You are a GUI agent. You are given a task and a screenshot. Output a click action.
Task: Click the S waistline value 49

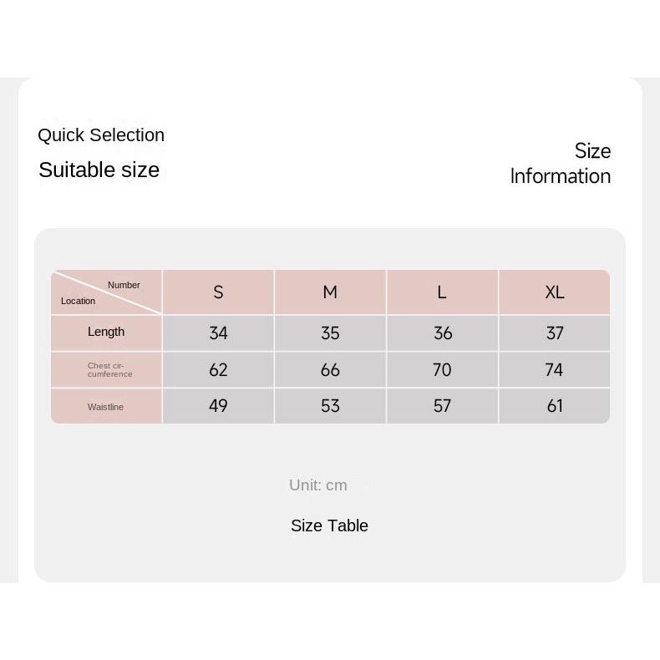[x=218, y=406]
